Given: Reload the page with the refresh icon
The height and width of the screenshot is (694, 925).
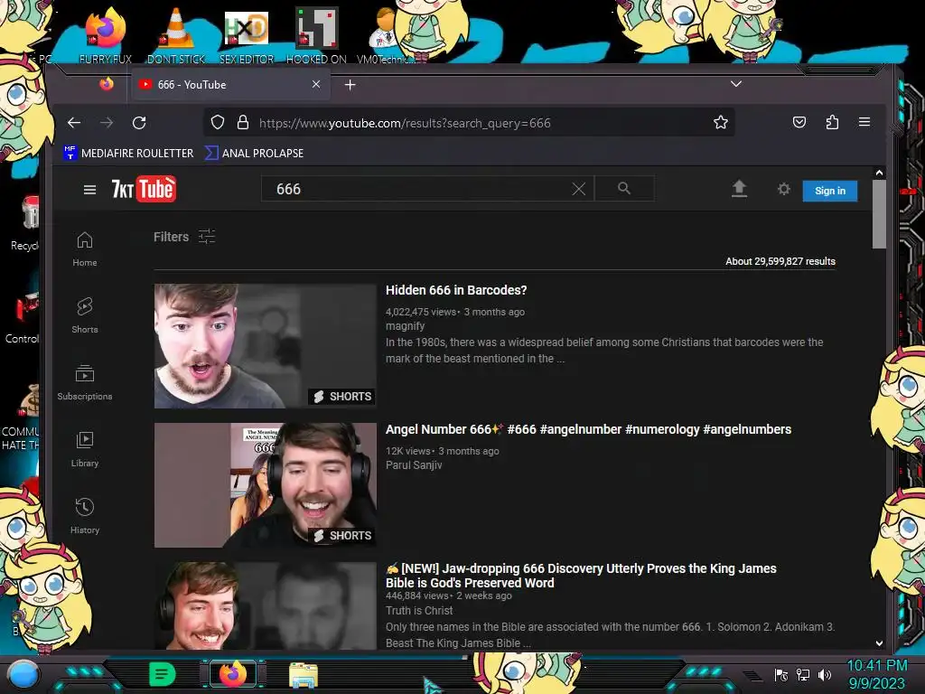Looking at the screenshot, I should point(139,123).
